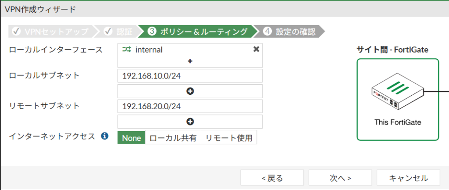Add another local subnet plus icon
Image resolution: width=449 pixels, height=190 pixels.
pyautogui.click(x=190, y=91)
